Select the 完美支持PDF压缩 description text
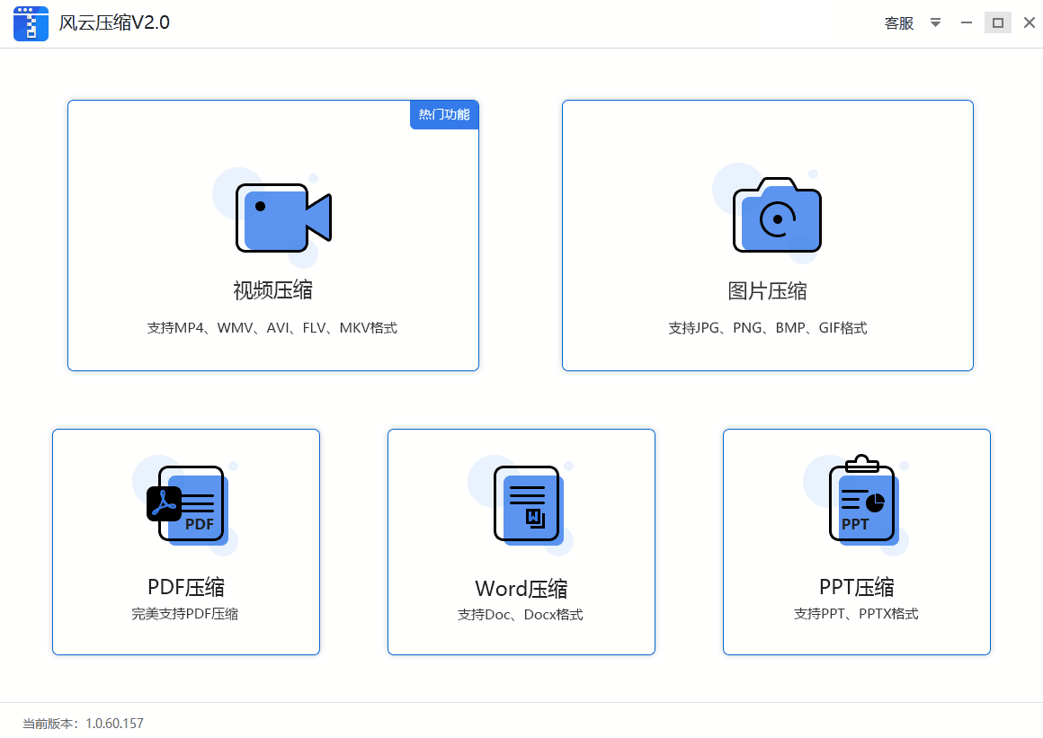 click(186, 614)
